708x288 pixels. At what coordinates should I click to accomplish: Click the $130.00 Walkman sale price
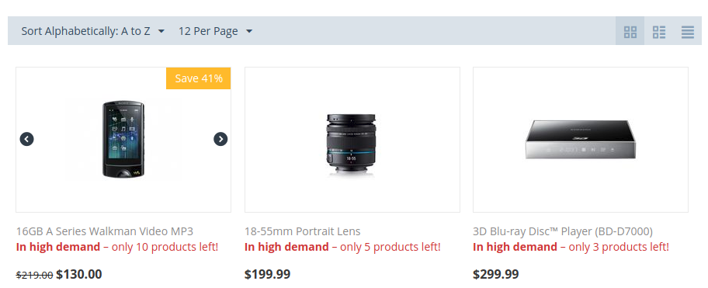click(79, 274)
